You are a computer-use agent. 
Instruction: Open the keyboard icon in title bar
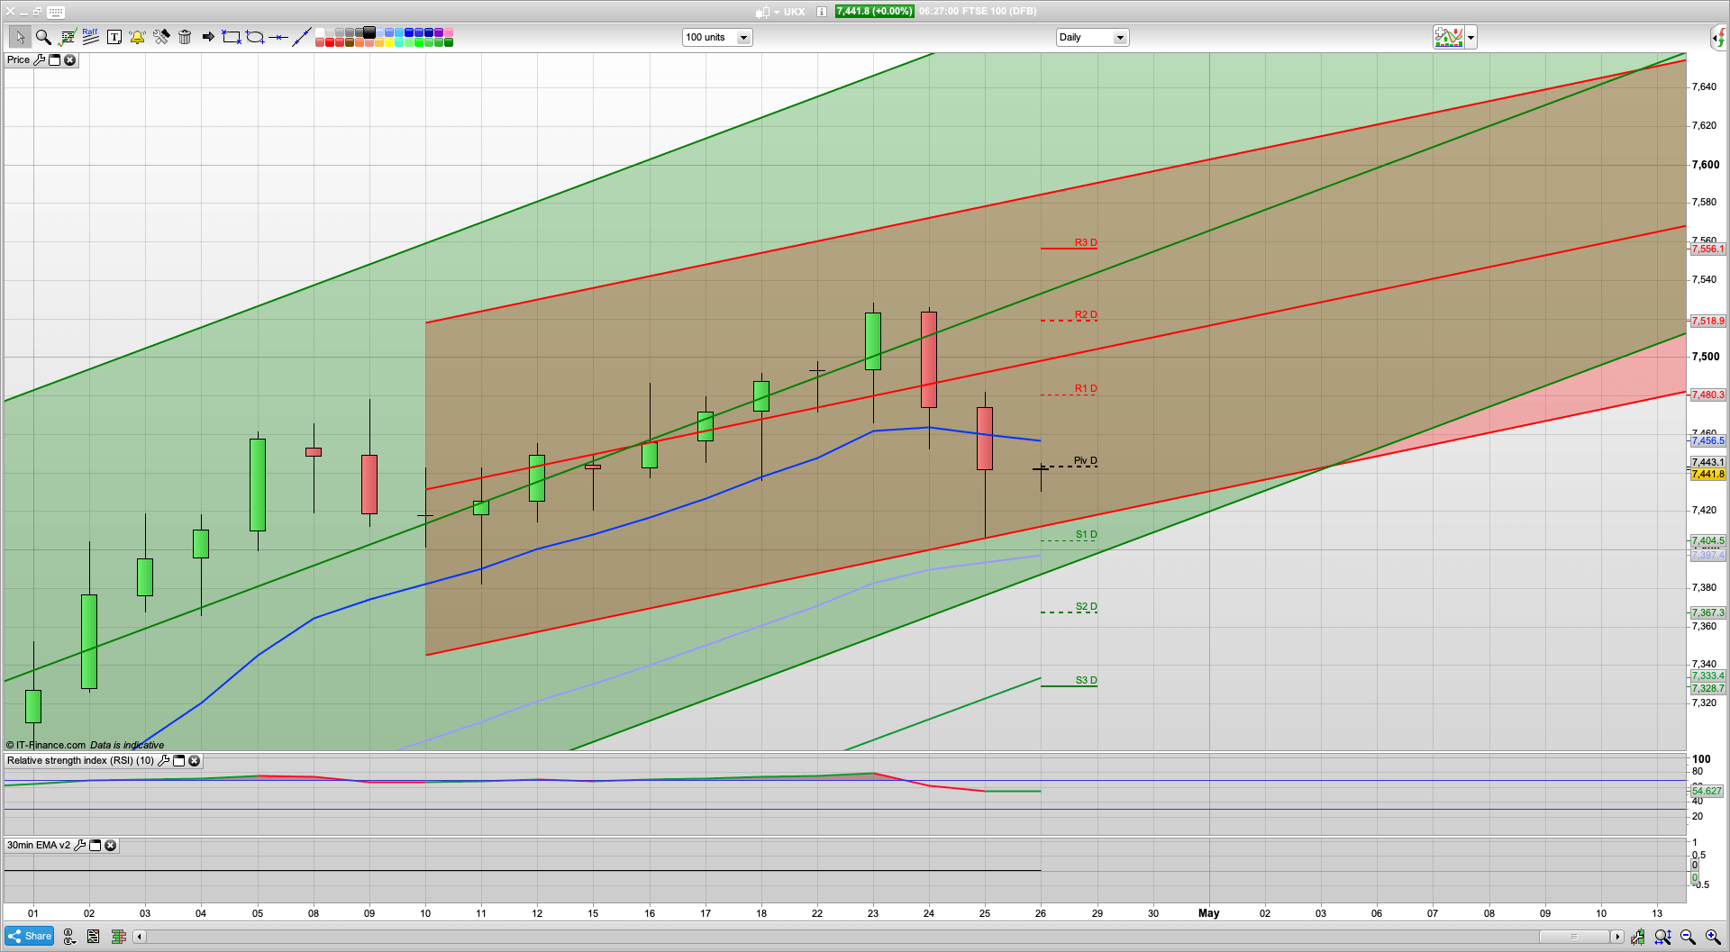coord(56,12)
